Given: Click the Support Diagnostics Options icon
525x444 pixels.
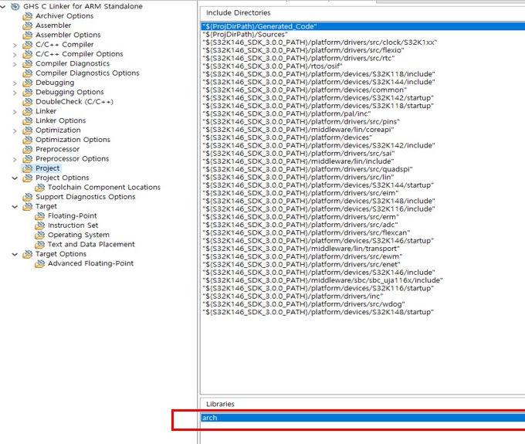Looking at the screenshot, I should [28, 197].
